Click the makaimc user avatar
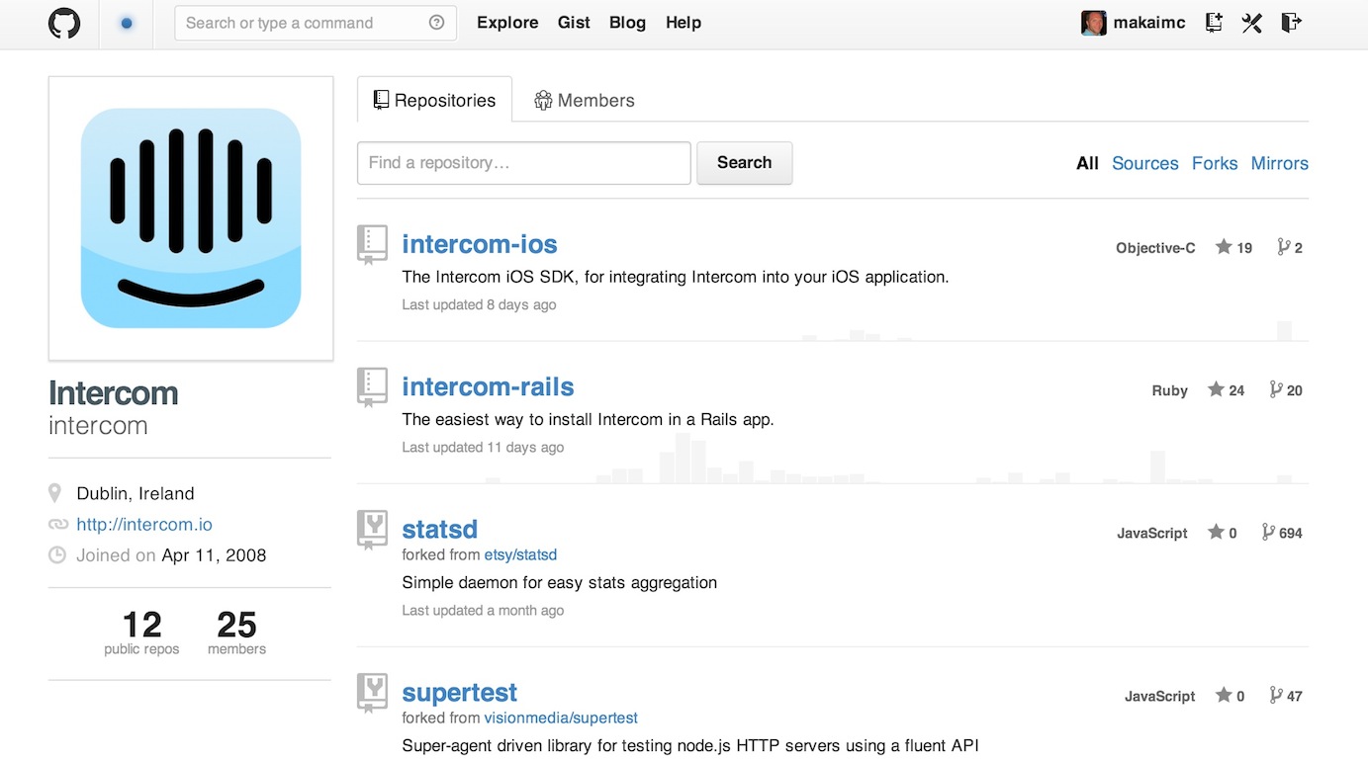1368x761 pixels. pyautogui.click(x=1093, y=23)
